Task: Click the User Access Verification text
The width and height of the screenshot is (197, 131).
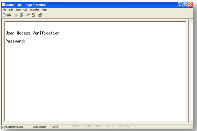Action: (x=33, y=33)
